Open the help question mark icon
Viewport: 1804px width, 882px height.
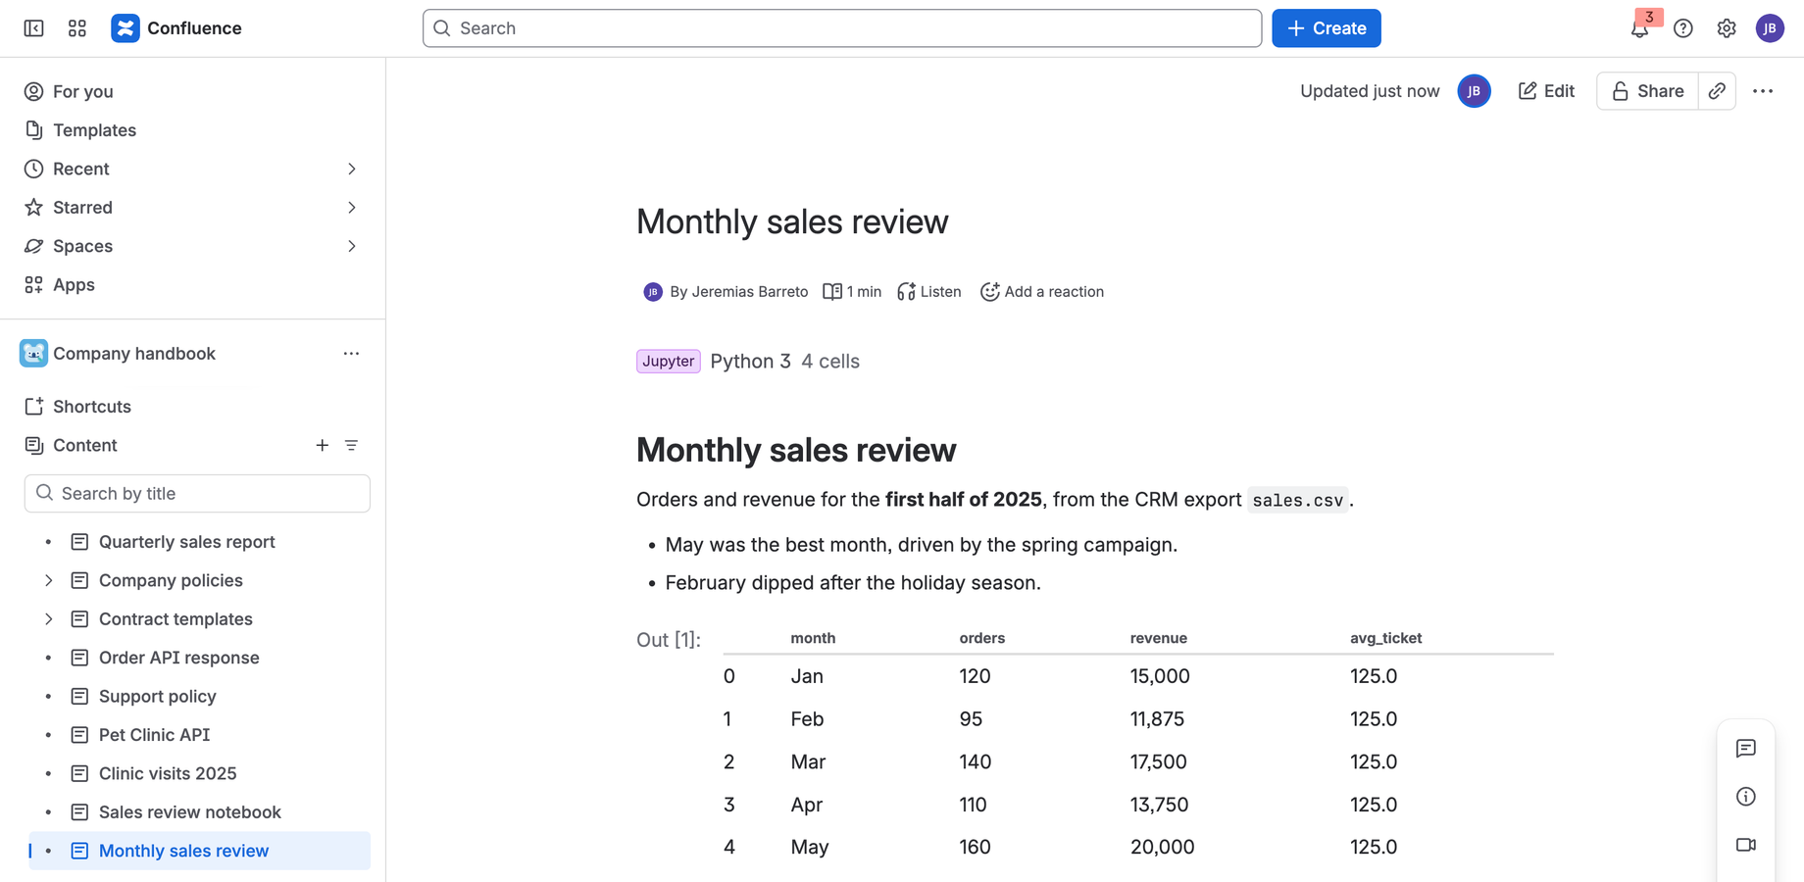[1683, 28]
